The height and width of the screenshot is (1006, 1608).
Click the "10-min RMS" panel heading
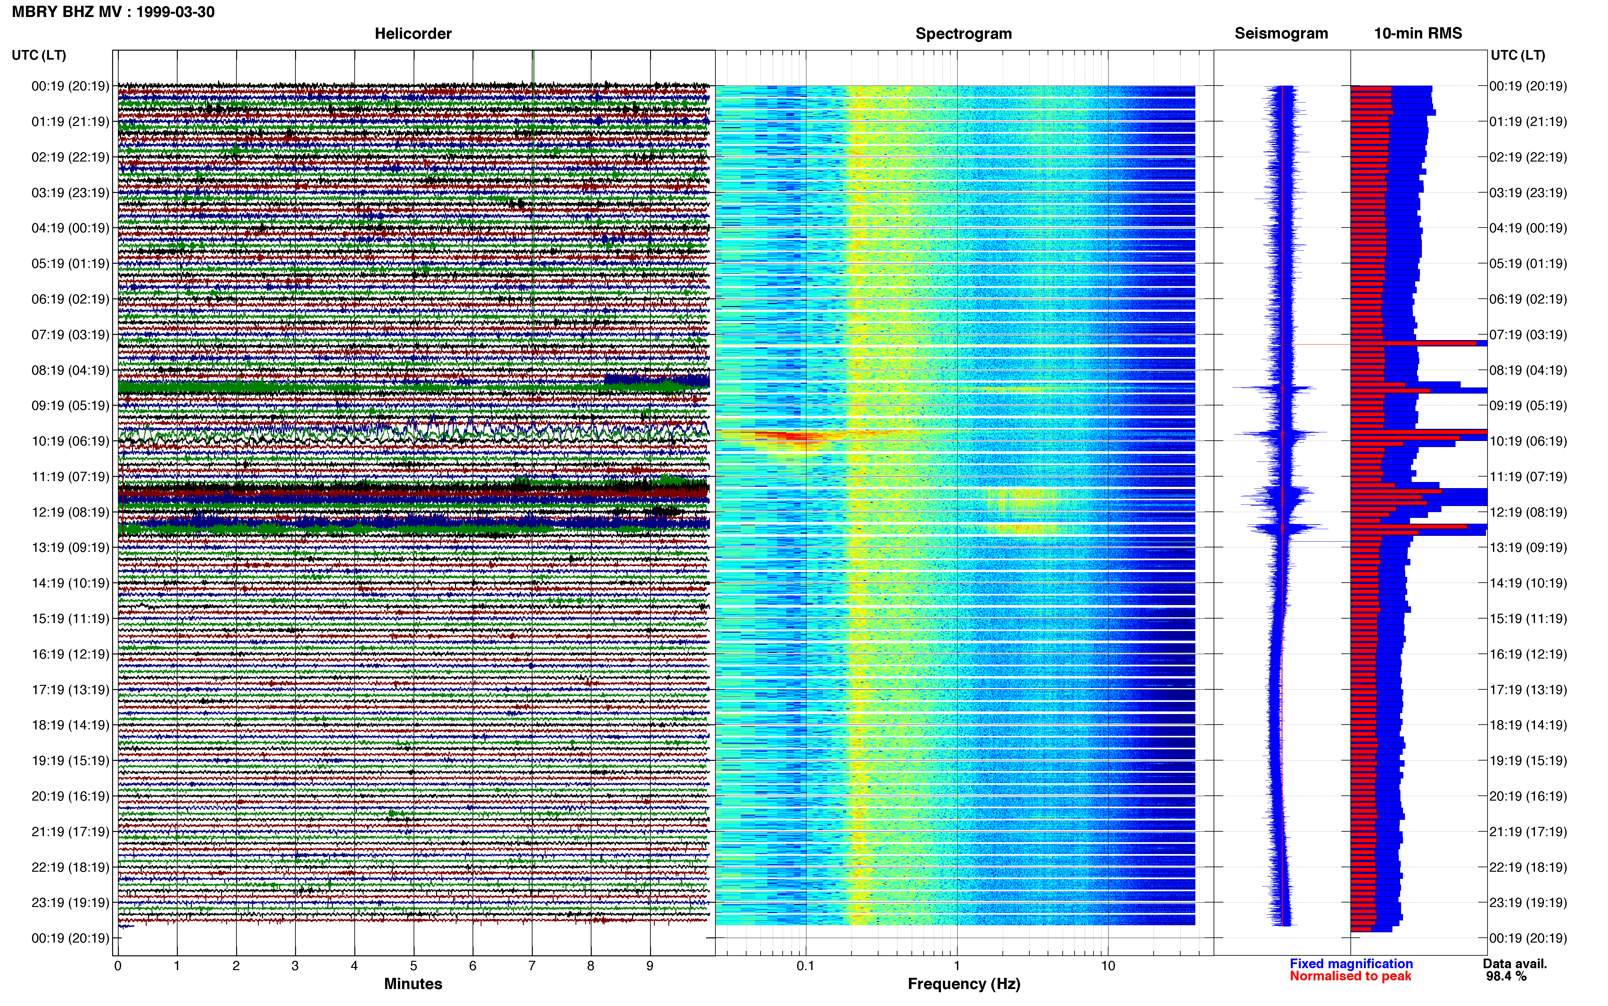click(1418, 33)
